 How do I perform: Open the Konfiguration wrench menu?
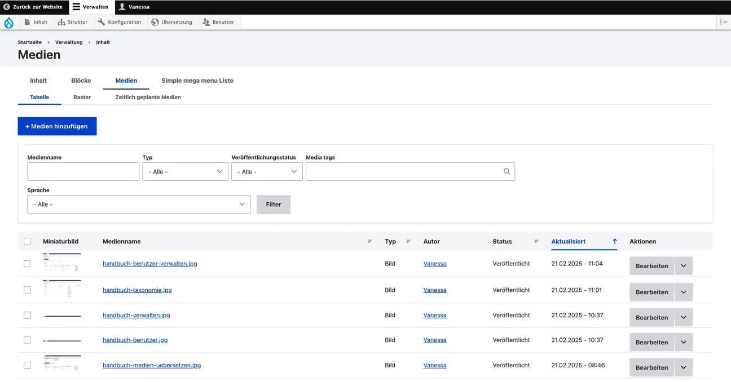pos(119,23)
